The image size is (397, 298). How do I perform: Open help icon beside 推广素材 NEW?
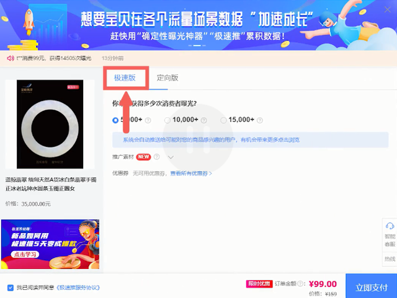point(157,157)
